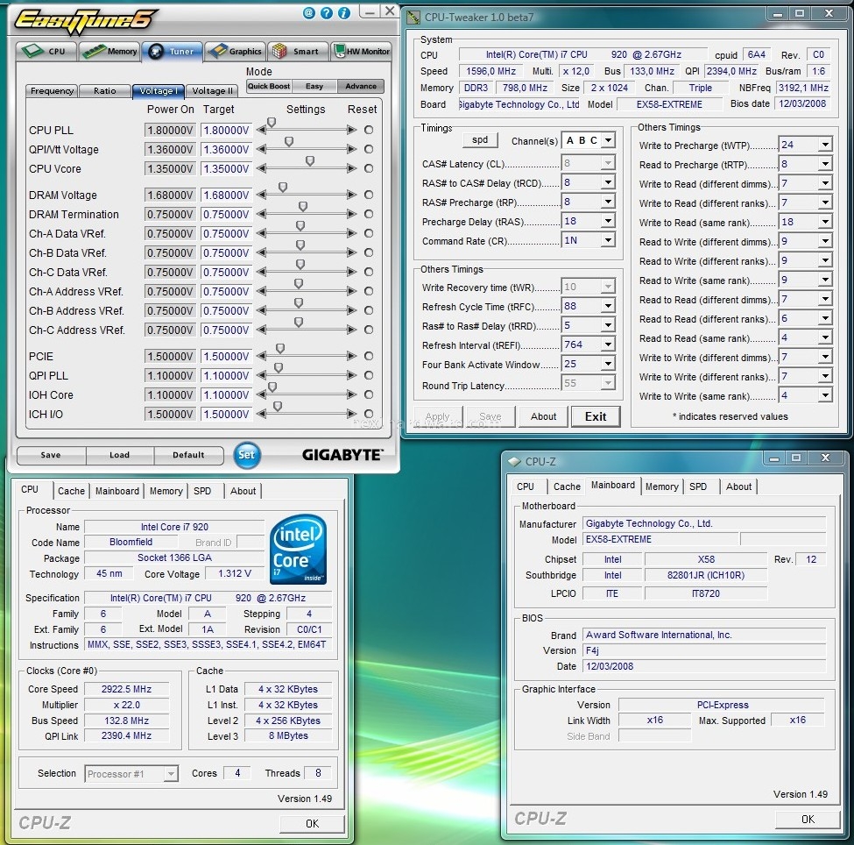Click the About button in CPU-Tweaker
854x845 pixels.
544,417
